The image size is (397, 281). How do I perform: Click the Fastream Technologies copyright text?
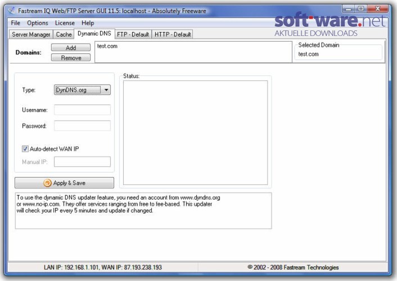pyautogui.click(x=293, y=268)
